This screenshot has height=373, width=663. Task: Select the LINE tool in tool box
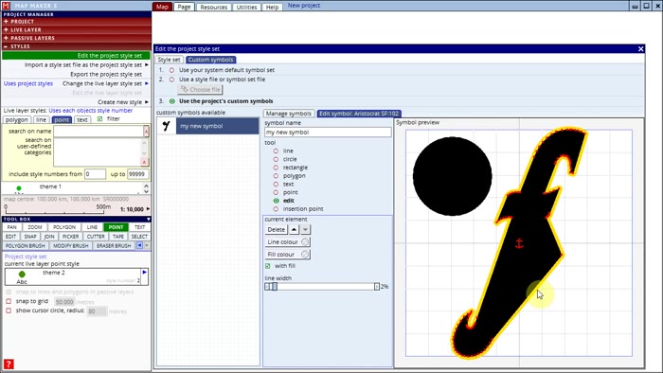(92, 227)
